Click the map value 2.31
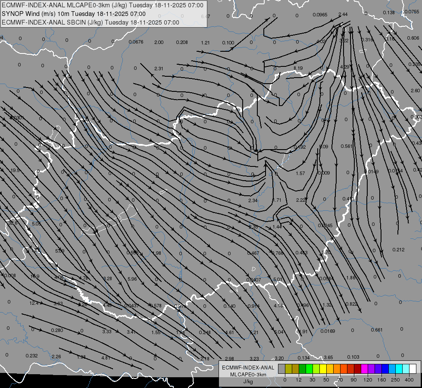Screen dimensions: 422x388 (x=159, y=69)
